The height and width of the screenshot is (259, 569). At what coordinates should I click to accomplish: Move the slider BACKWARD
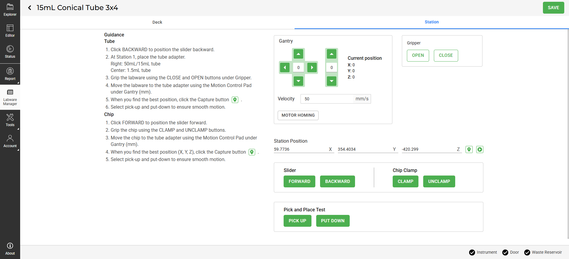(337, 181)
